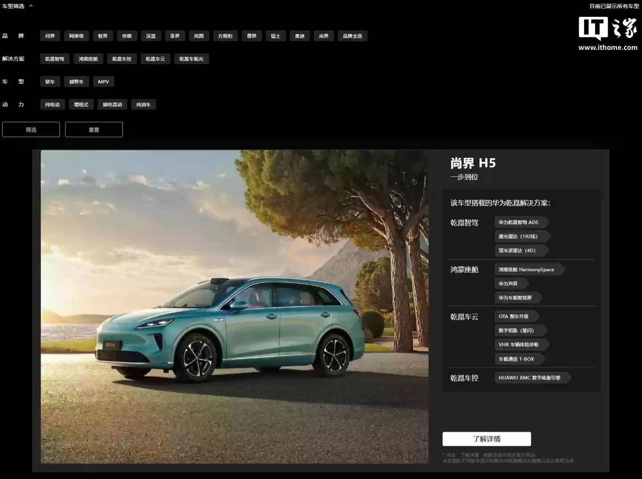Select the 尚界 brand filter chip

(x=324, y=36)
